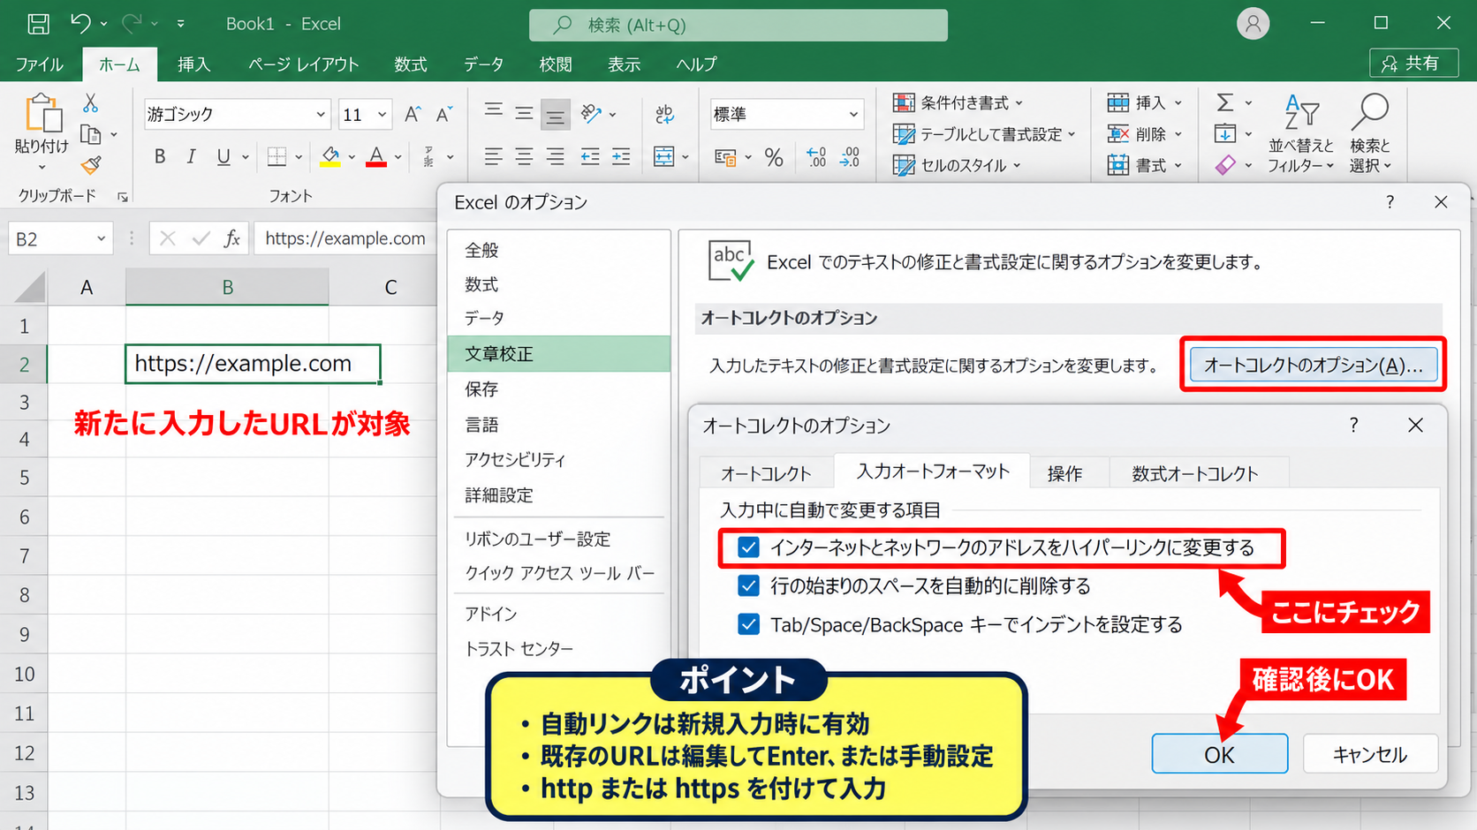This screenshot has height=830, width=1477.
Task: Select column C header
Action: [x=390, y=287]
